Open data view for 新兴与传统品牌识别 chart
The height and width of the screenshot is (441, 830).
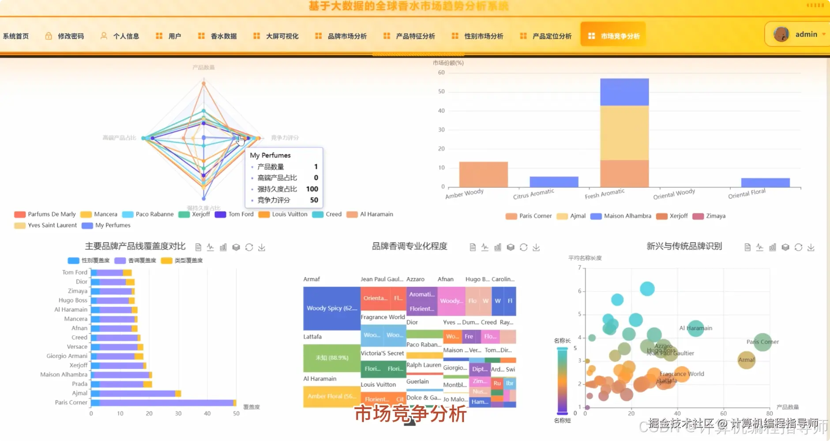coord(747,247)
